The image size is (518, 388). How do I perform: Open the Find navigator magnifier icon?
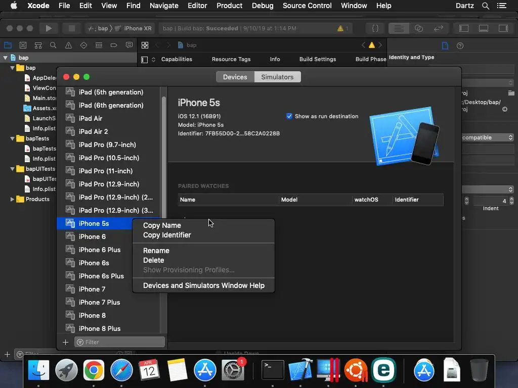point(53,45)
